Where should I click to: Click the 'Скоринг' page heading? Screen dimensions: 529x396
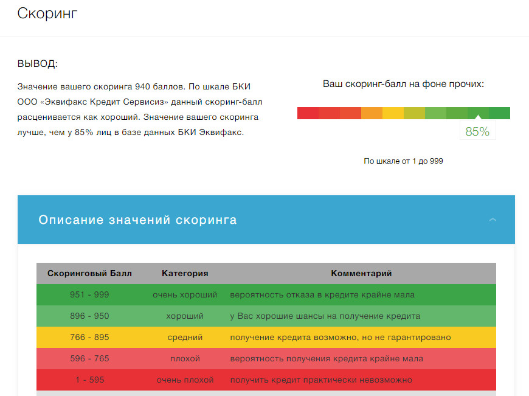tap(47, 13)
